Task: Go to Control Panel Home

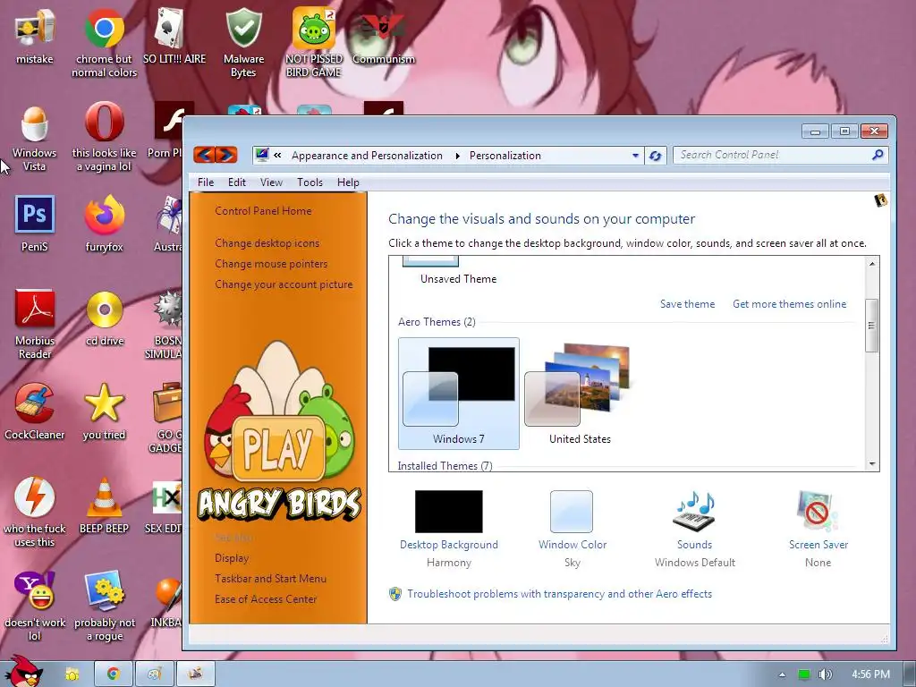Action: tap(263, 211)
